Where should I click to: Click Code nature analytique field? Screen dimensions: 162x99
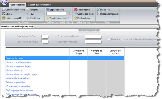(93, 42)
